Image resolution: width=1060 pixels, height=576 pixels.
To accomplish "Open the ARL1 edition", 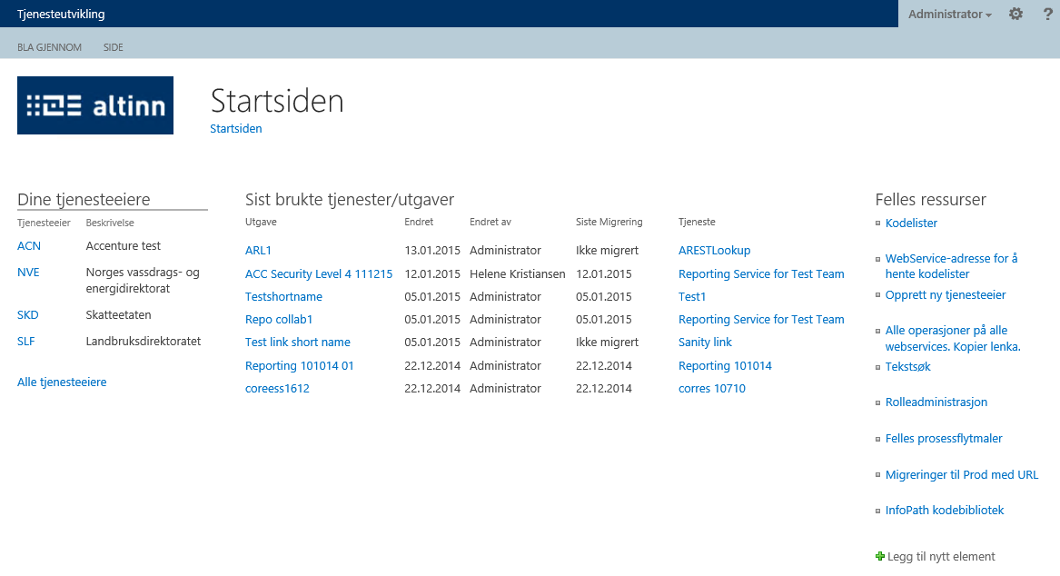I will [x=258, y=250].
